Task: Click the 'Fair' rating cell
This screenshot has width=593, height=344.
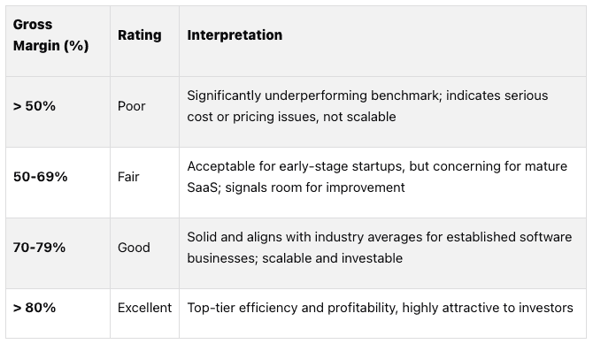Action: click(144, 182)
